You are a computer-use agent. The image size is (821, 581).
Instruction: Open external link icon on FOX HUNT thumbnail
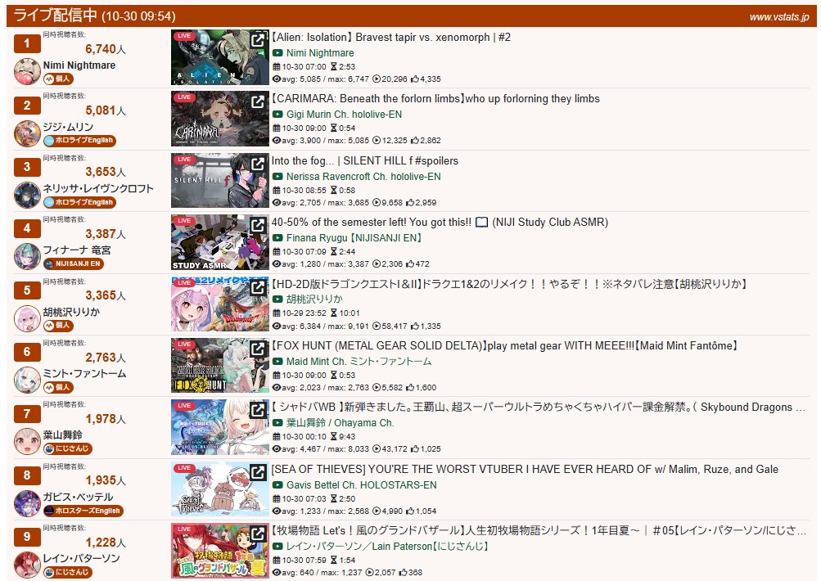258,348
